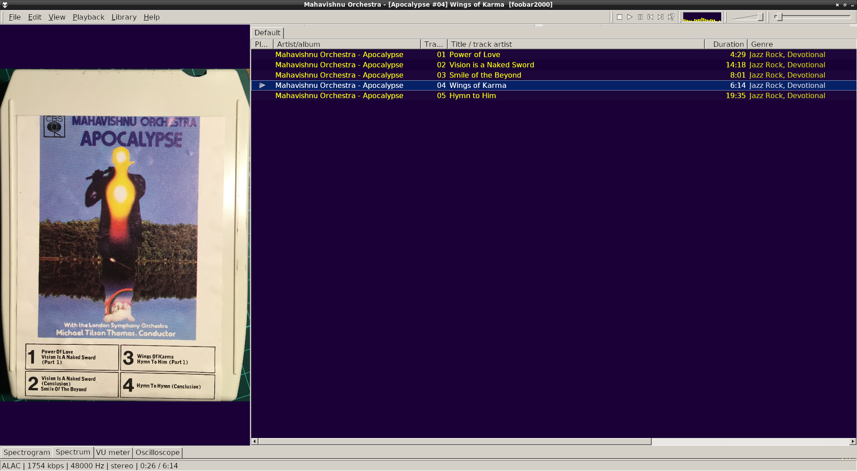Click the spectrum visualization in the toolbar
Screen dimensions: 857x471
[x=702, y=17]
